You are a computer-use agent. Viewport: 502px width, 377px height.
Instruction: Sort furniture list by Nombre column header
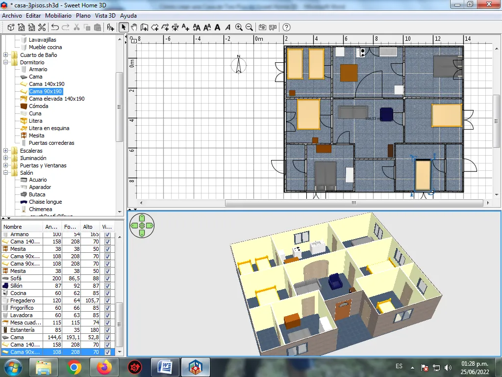pos(22,227)
